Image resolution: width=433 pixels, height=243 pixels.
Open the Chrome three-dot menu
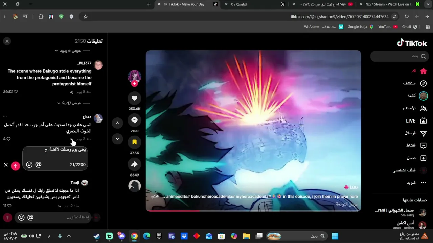pos(5,16)
